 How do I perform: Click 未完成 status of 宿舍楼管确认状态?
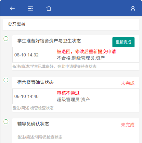[128, 83]
